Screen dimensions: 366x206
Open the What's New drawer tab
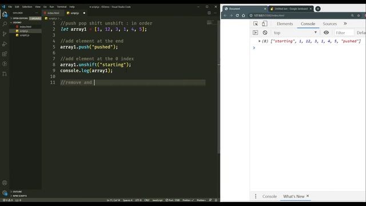pyautogui.click(x=293, y=196)
